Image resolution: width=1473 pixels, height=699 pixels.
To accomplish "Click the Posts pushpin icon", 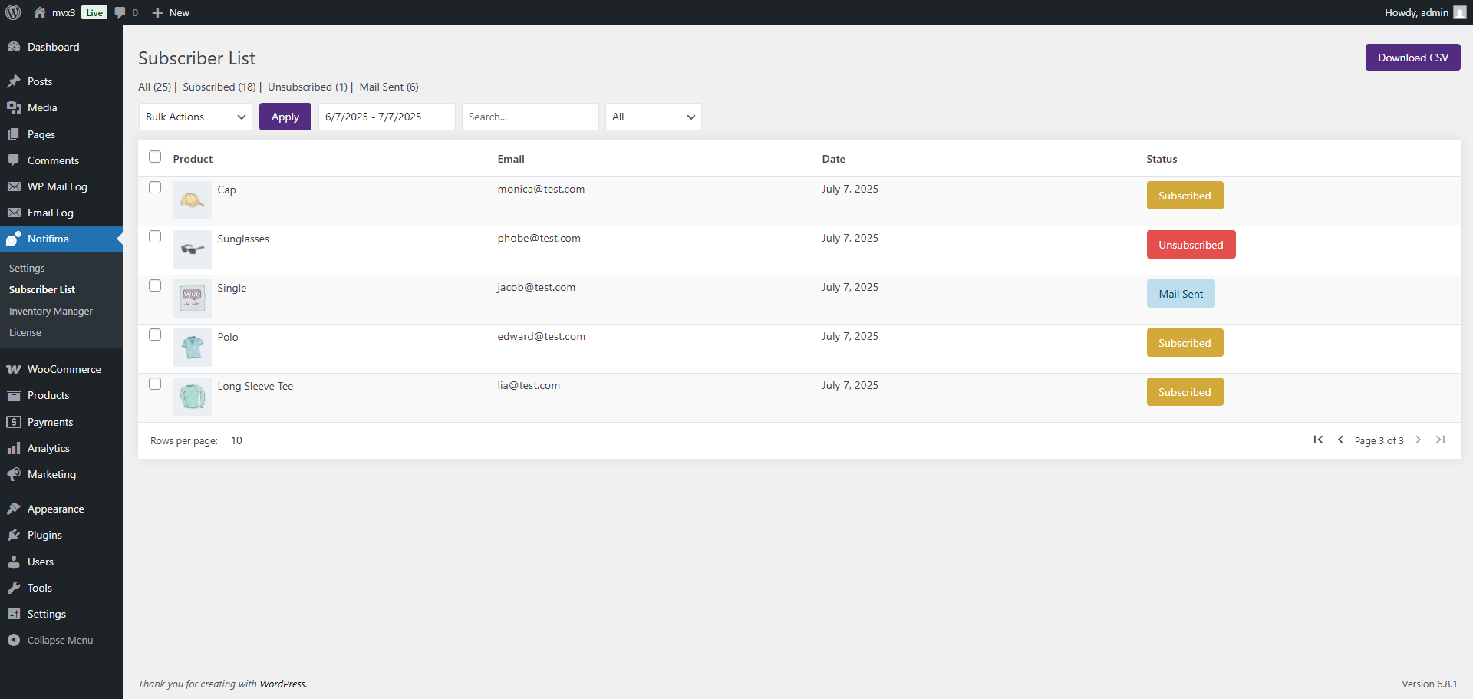I will (x=14, y=81).
